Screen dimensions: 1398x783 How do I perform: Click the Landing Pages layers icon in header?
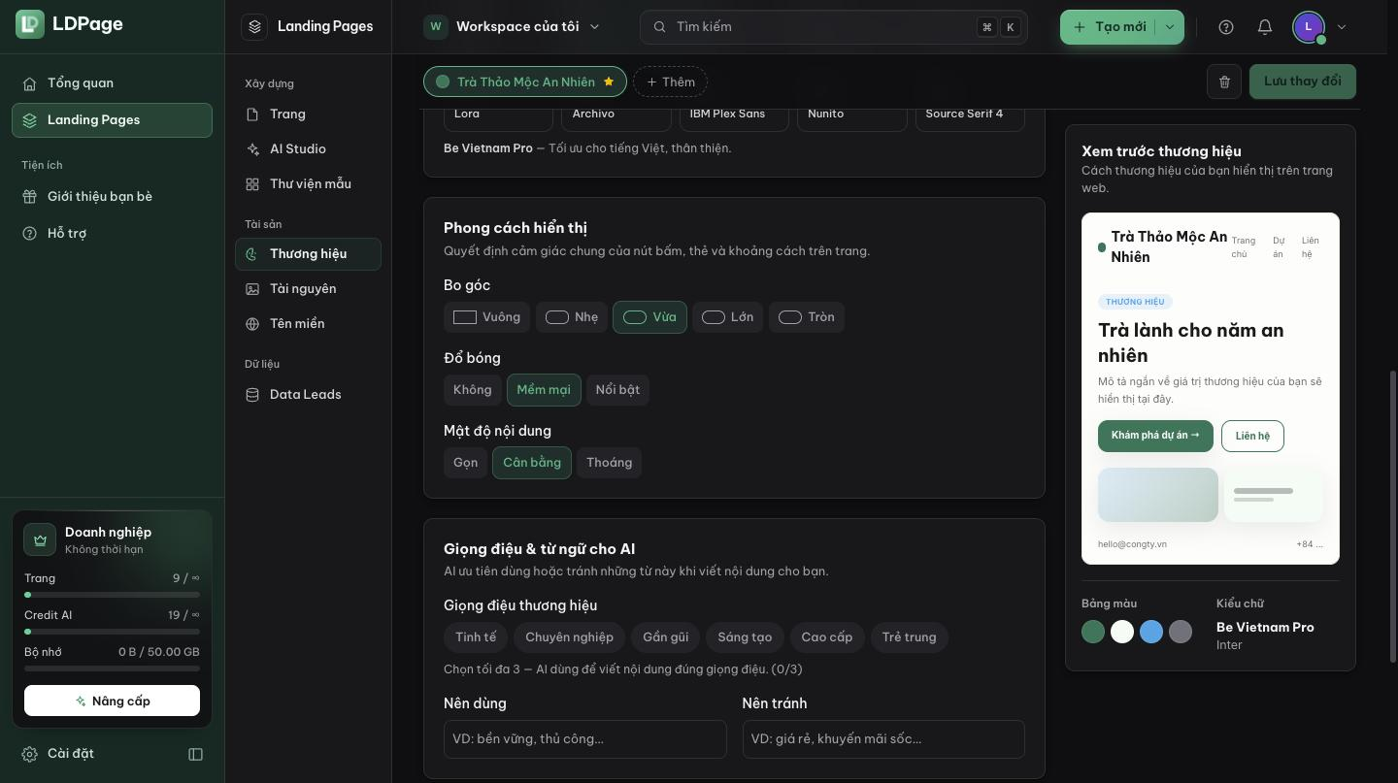click(254, 26)
